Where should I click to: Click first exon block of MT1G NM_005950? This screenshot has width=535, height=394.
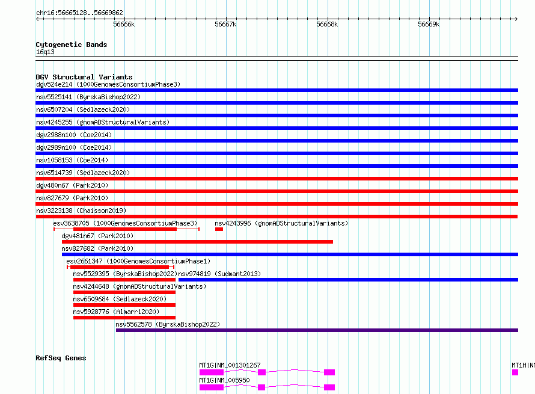tap(212, 387)
